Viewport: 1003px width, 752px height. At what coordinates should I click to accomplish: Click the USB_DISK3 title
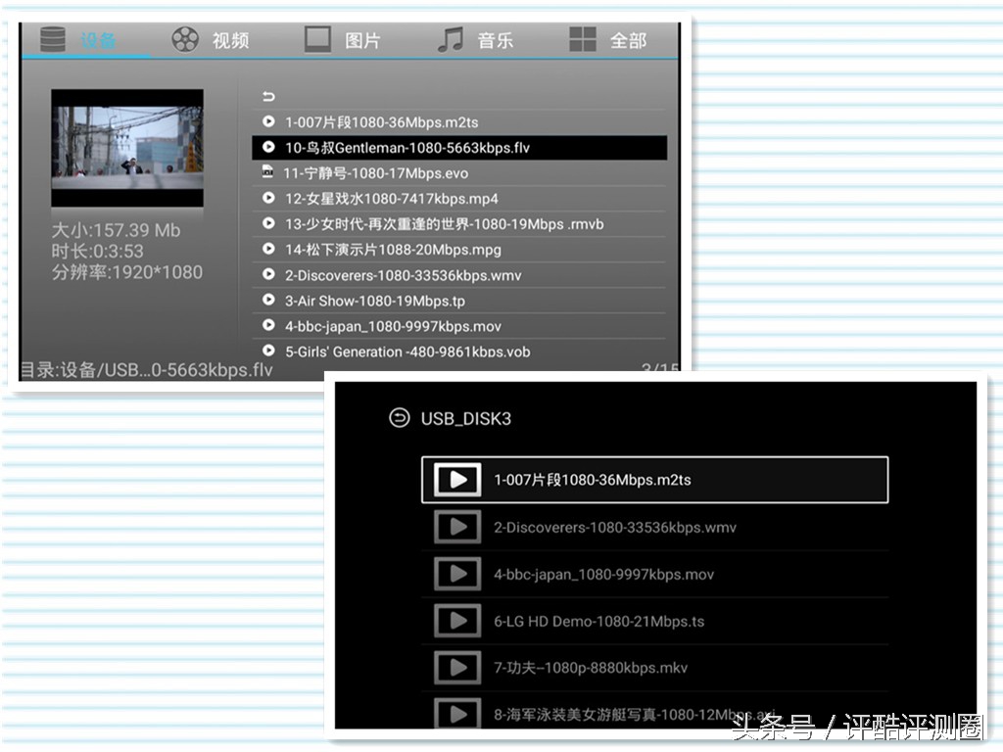465,419
